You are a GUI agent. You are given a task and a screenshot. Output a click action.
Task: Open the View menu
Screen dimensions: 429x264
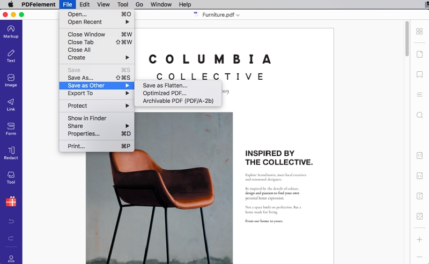tap(103, 4)
